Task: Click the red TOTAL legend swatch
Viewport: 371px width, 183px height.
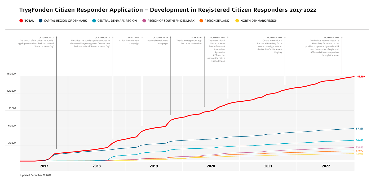Action: click(21, 21)
